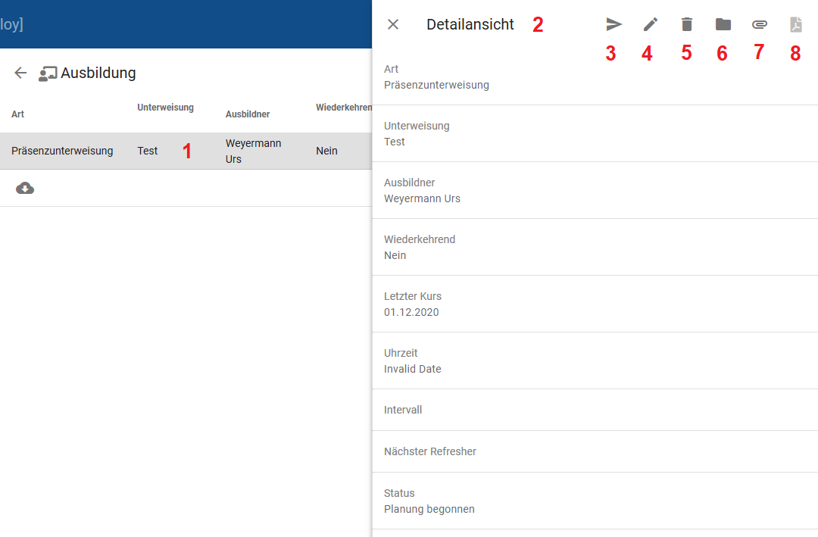This screenshot has height=537, width=818.
Task: Select the Präsenzunterweisung cell in the table row
Action: (62, 151)
